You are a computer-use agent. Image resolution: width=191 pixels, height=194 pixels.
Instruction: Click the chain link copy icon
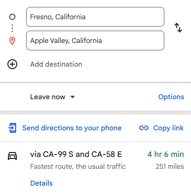click(144, 128)
